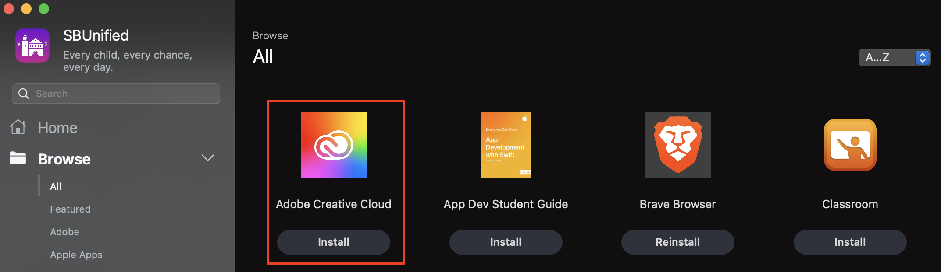Viewport: 941px width, 272px height.
Task: Select the Apple Apps category
Action: 76,255
